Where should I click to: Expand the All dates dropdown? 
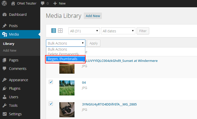[118, 31]
